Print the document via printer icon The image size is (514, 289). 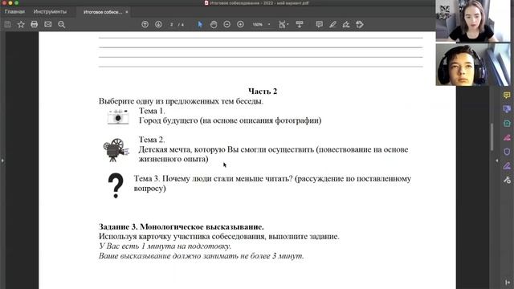(x=34, y=25)
